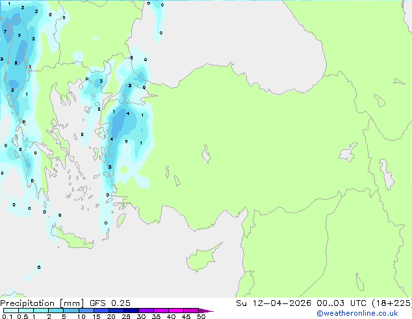Click the "Su 12-04-2026" date text
The height and width of the screenshot is (319, 412).
(x=274, y=303)
